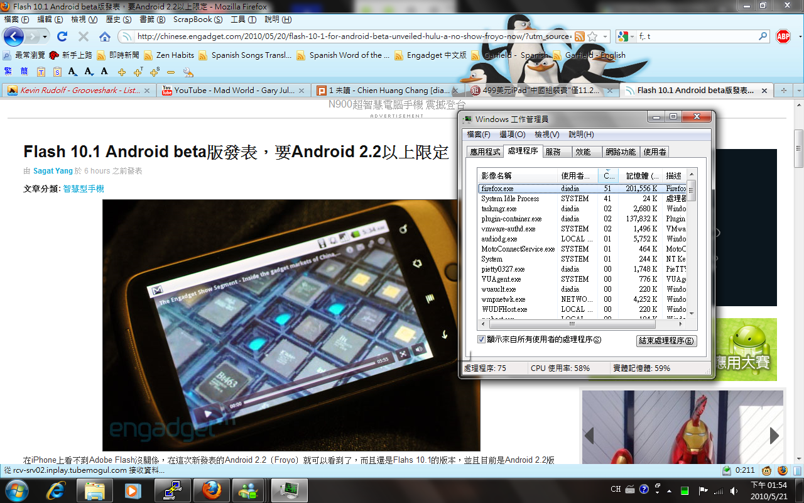
Task: Open the Engadget 中文版 bookmark
Action: click(430, 55)
